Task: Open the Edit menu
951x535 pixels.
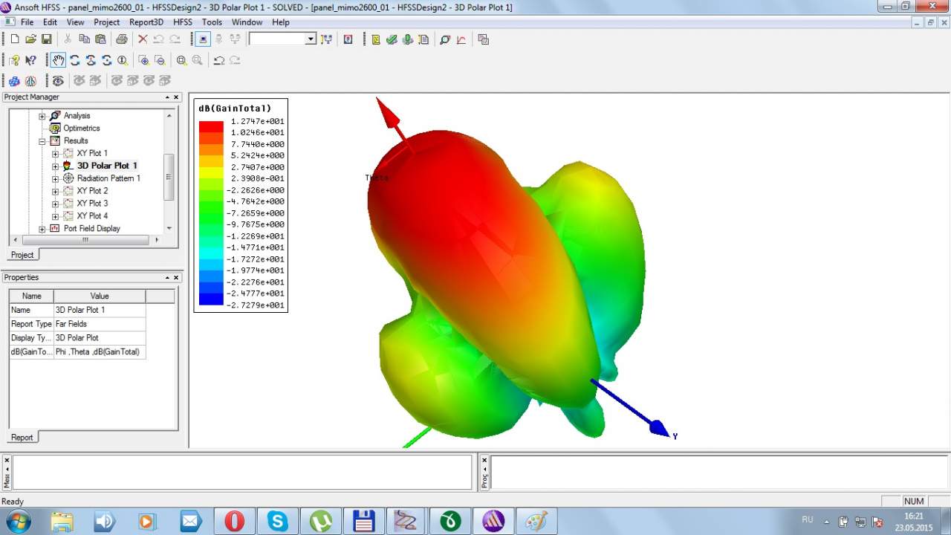Action: click(x=50, y=22)
